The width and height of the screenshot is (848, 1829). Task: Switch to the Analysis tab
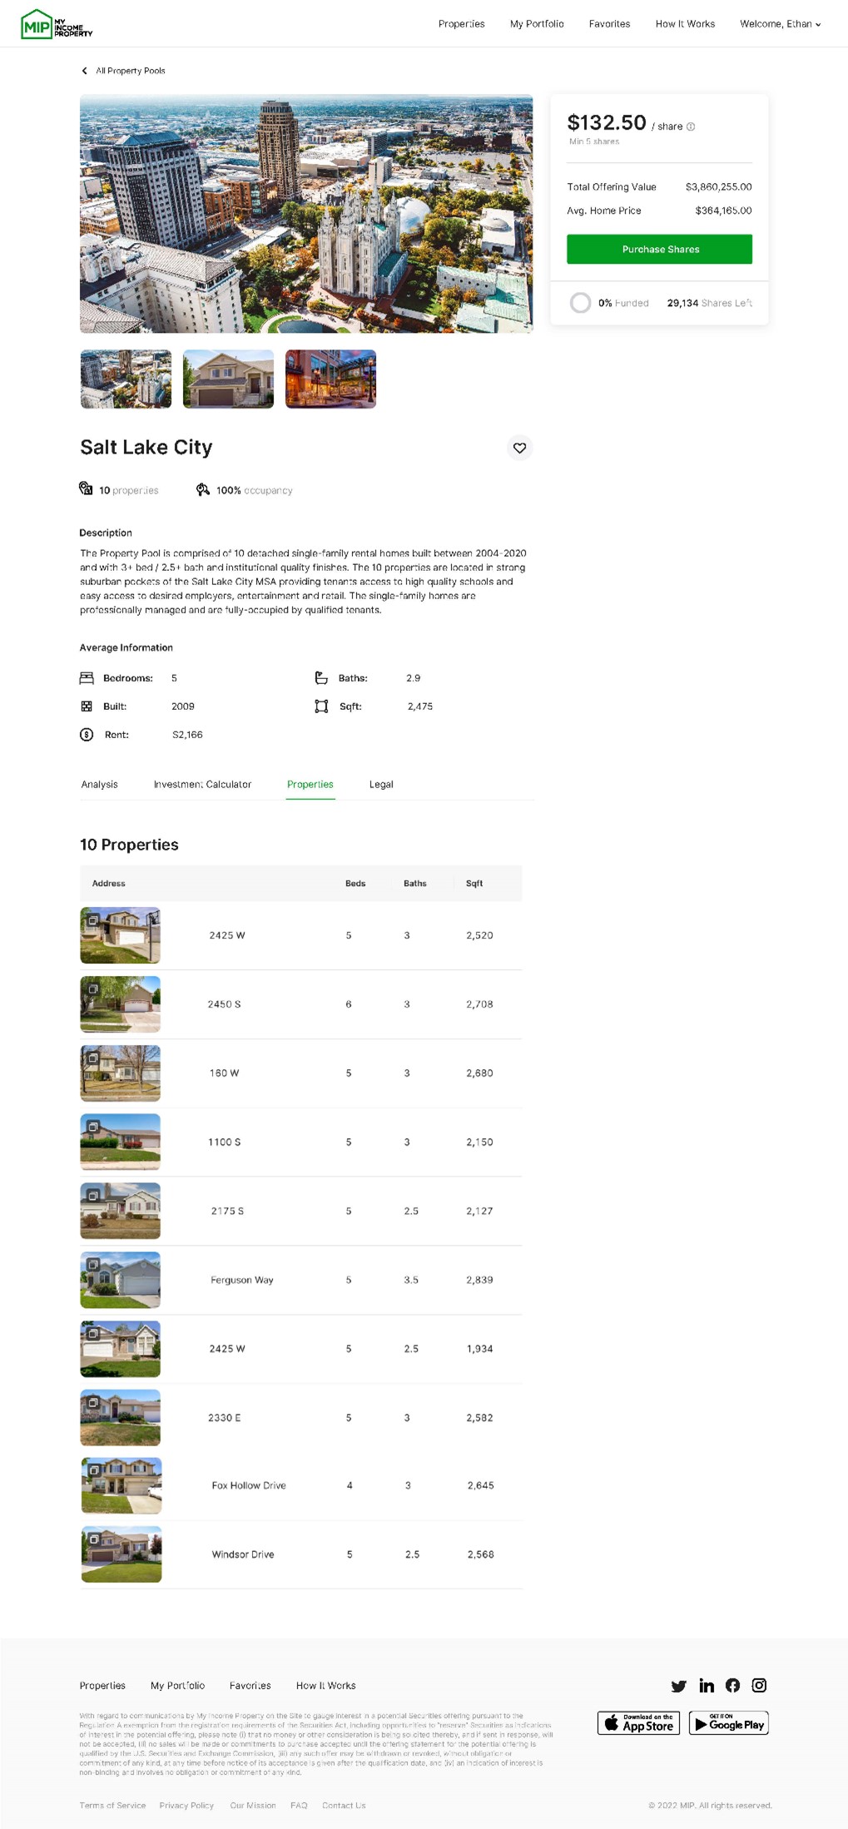tap(99, 785)
